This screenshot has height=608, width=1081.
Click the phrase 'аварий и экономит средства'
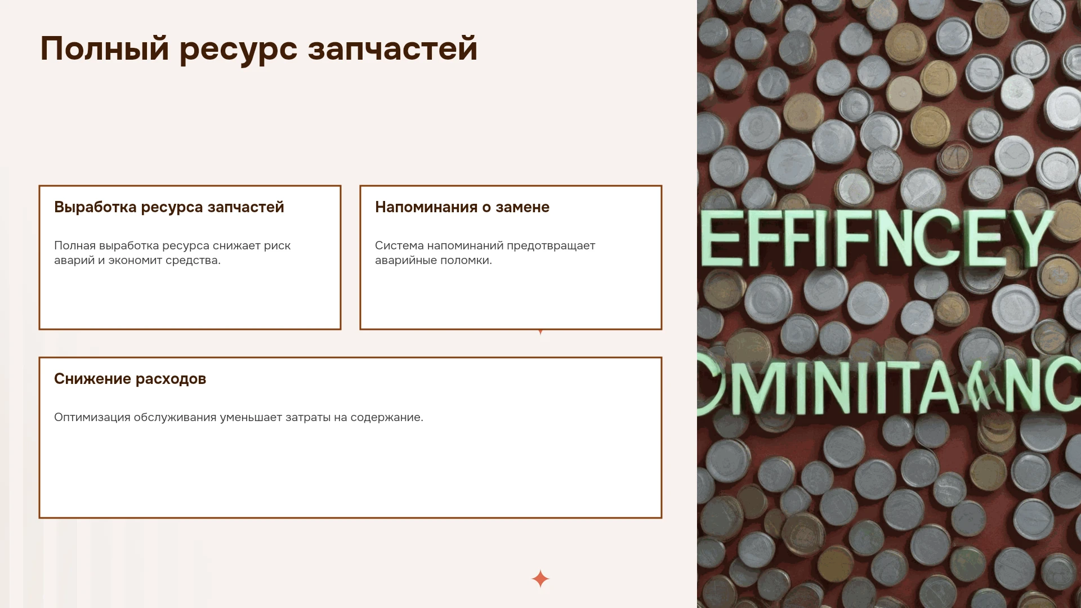[137, 260]
